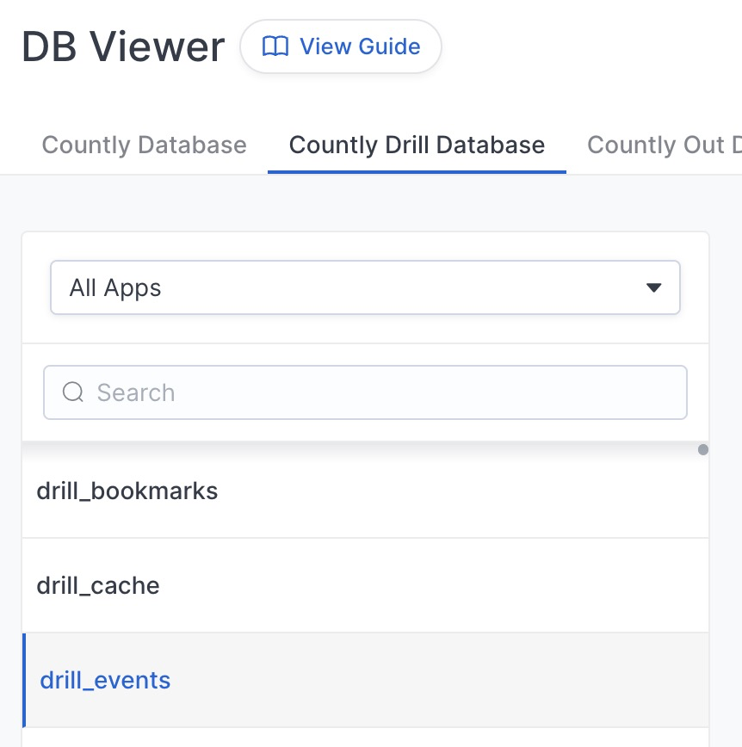
Task: Click the empty row below drill_events
Action: coord(365,738)
